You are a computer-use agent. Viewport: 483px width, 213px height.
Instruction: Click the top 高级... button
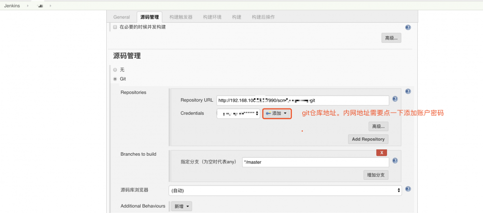pyautogui.click(x=391, y=38)
